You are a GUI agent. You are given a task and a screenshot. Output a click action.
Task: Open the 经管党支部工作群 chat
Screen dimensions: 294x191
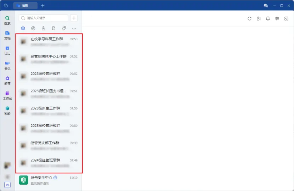pos(49,145)
